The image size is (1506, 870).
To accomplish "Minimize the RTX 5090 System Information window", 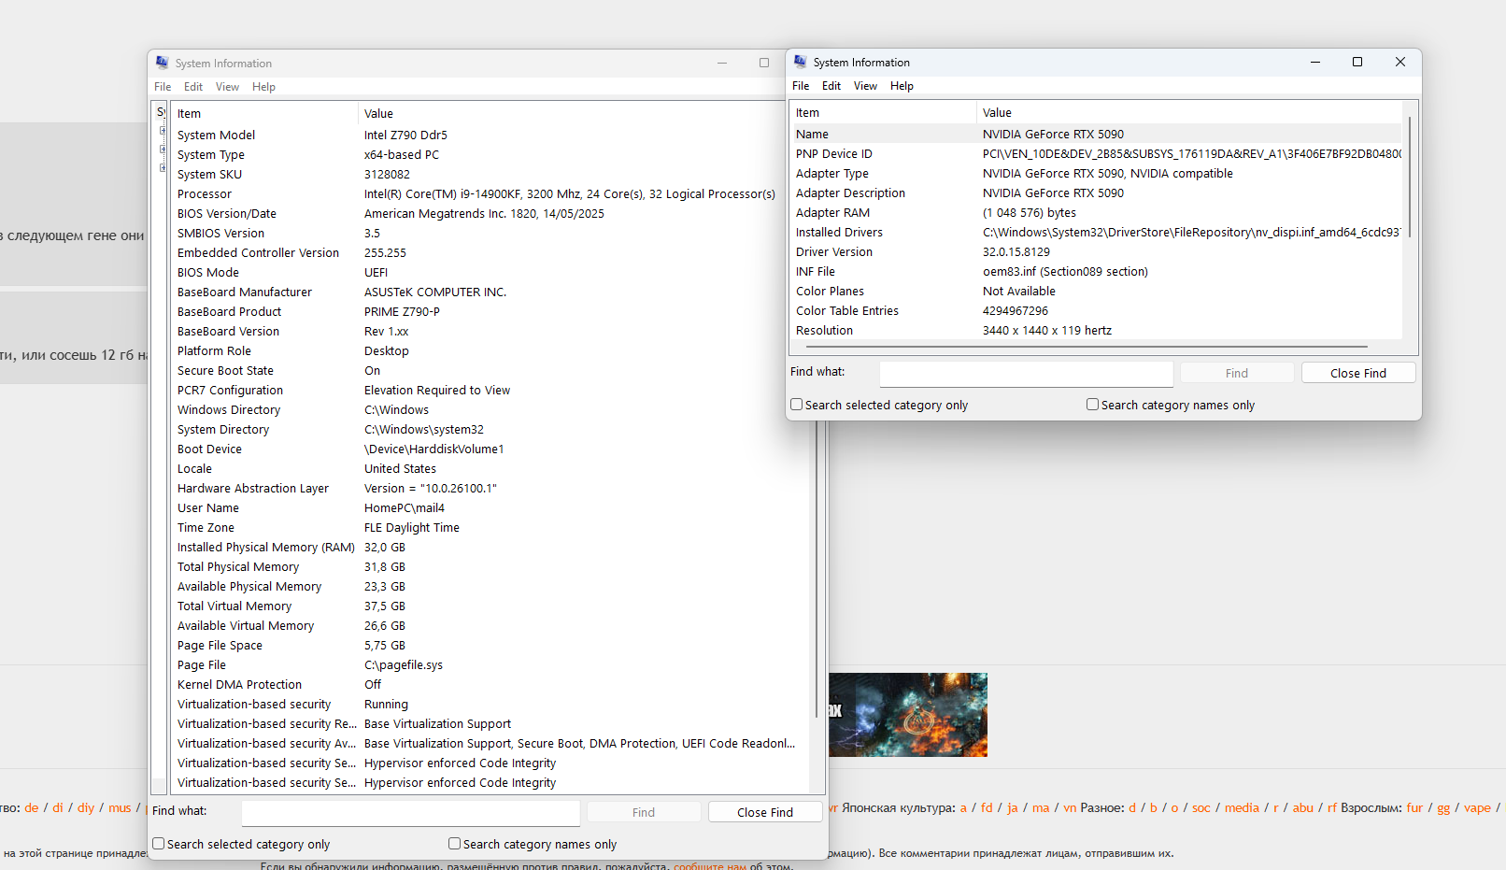I will click(x=1314, y=62).
